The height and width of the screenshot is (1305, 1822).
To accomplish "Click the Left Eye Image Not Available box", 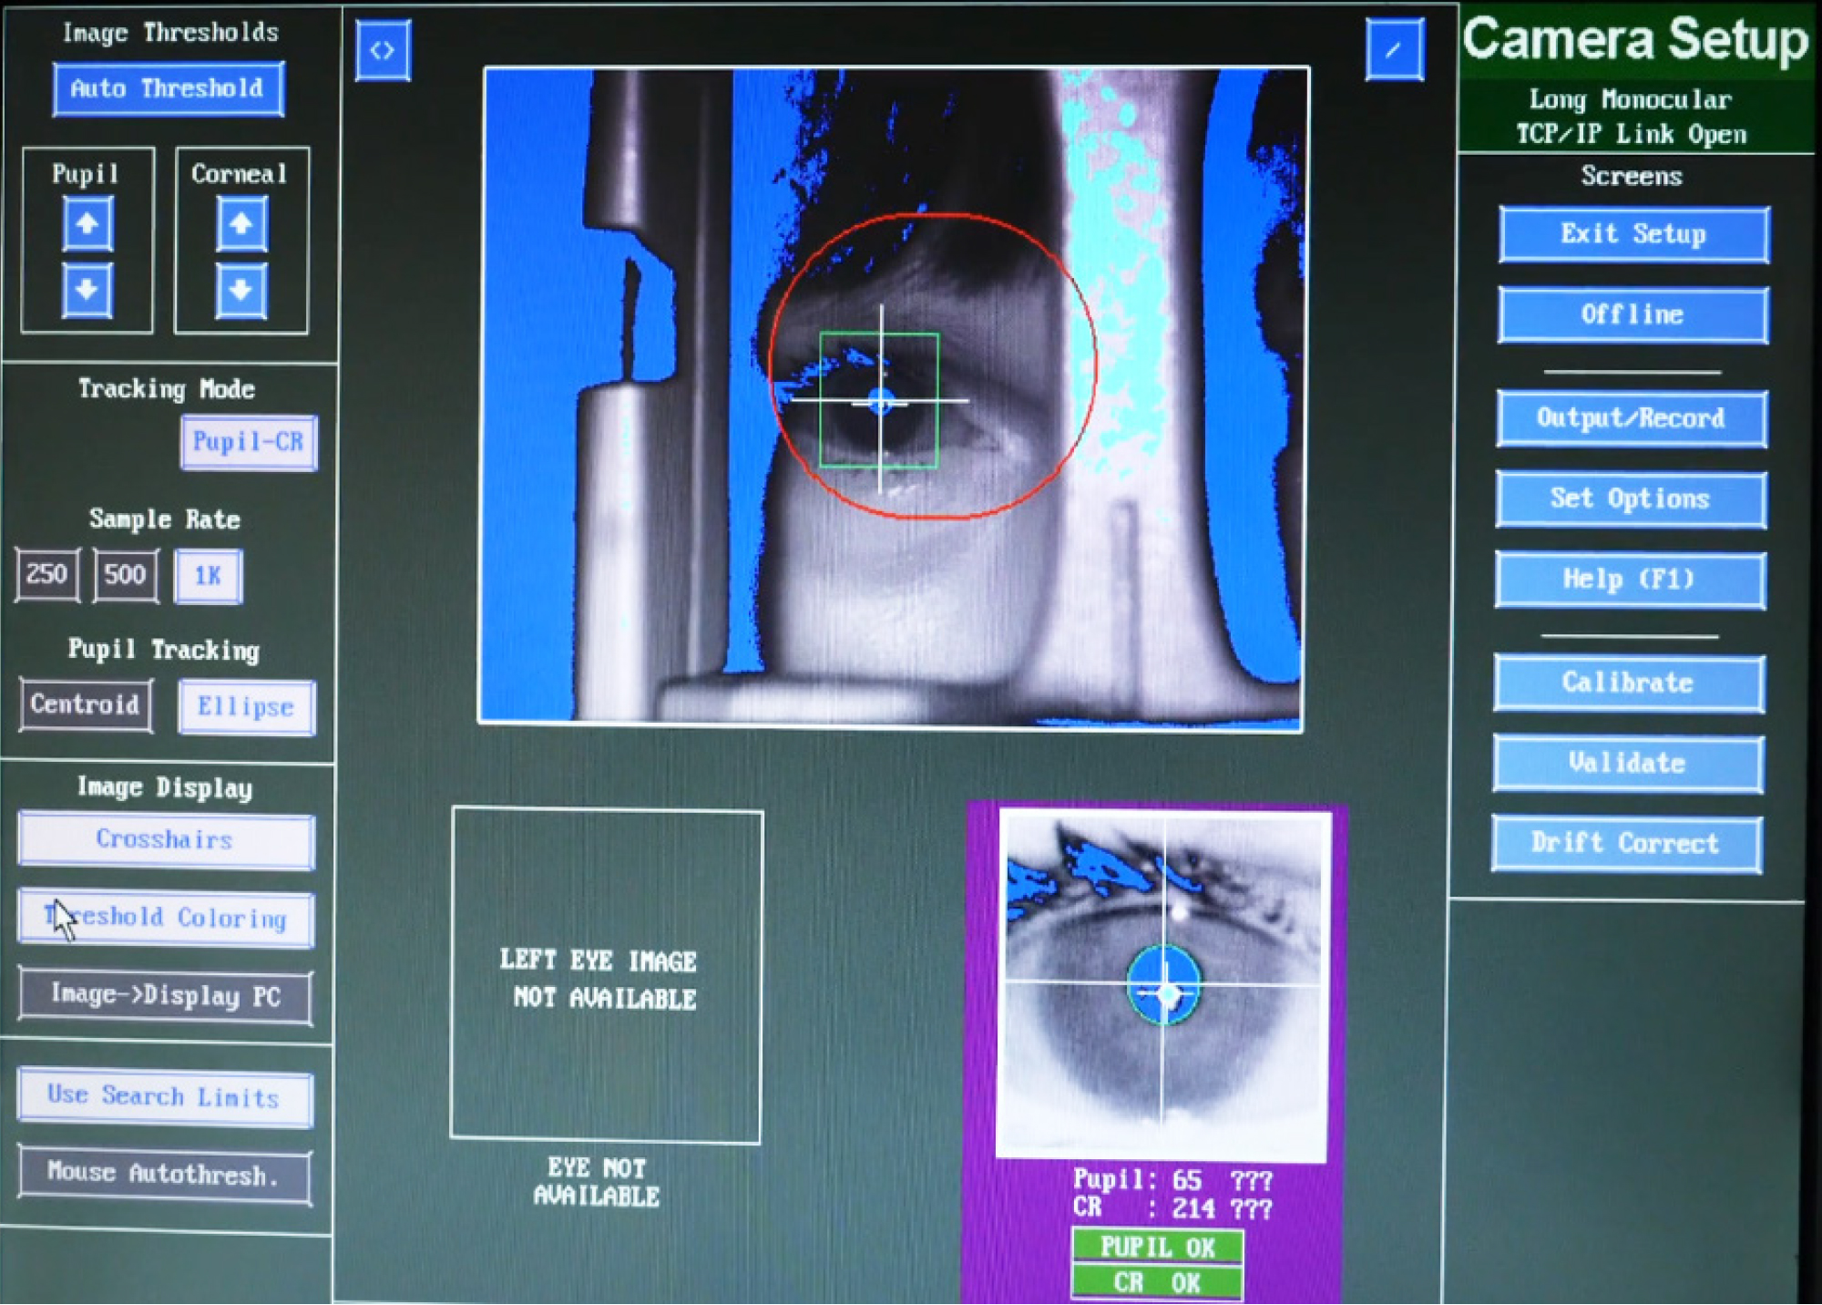I will tap(607, 975).
